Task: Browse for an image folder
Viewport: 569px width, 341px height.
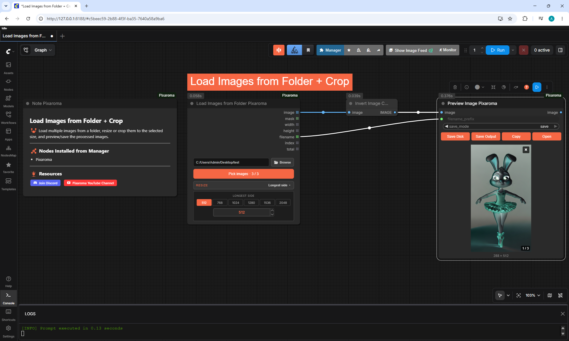Action: pyautogui.click(x=282, y=162)
